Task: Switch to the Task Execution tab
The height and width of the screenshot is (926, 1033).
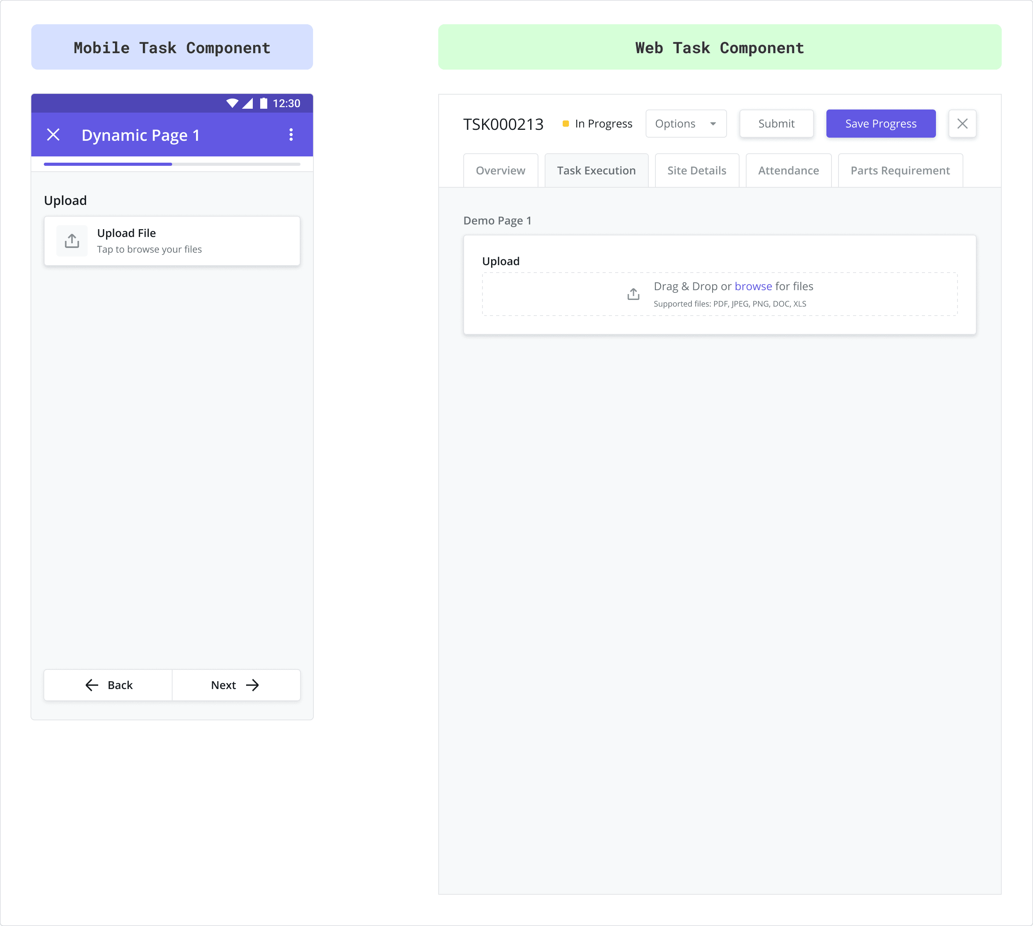Action: pos(596,170)
